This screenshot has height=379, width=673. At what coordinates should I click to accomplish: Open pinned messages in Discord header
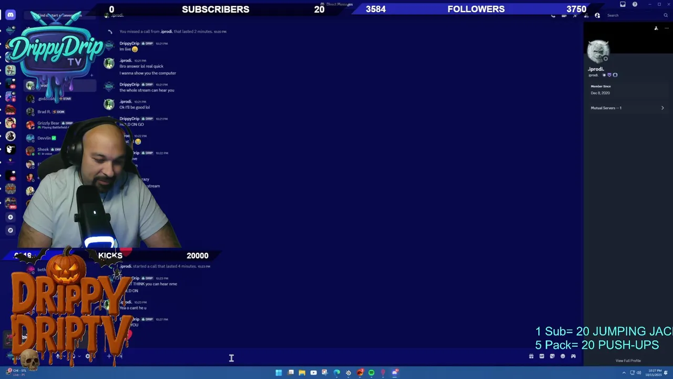575,15
